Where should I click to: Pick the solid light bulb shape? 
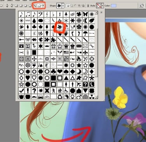47,33
